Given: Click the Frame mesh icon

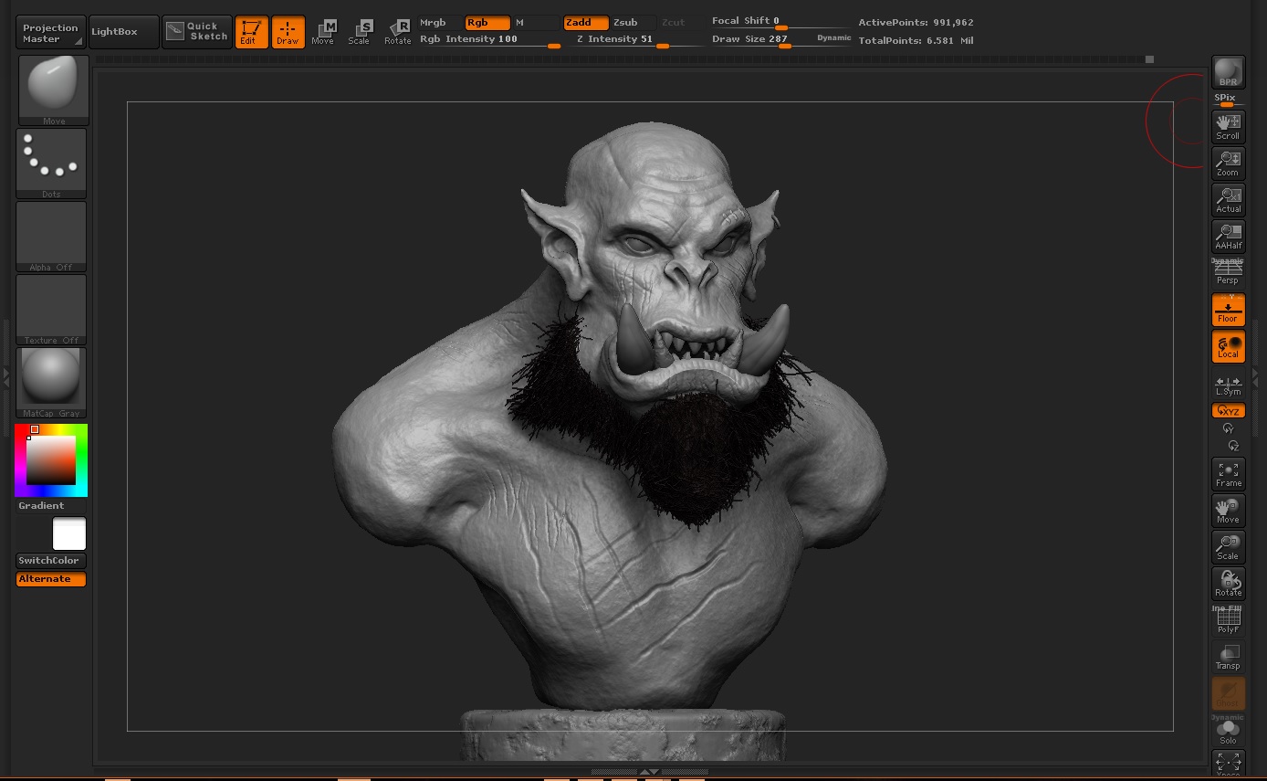Looking at the screenshot, I should coord(1228,474).
